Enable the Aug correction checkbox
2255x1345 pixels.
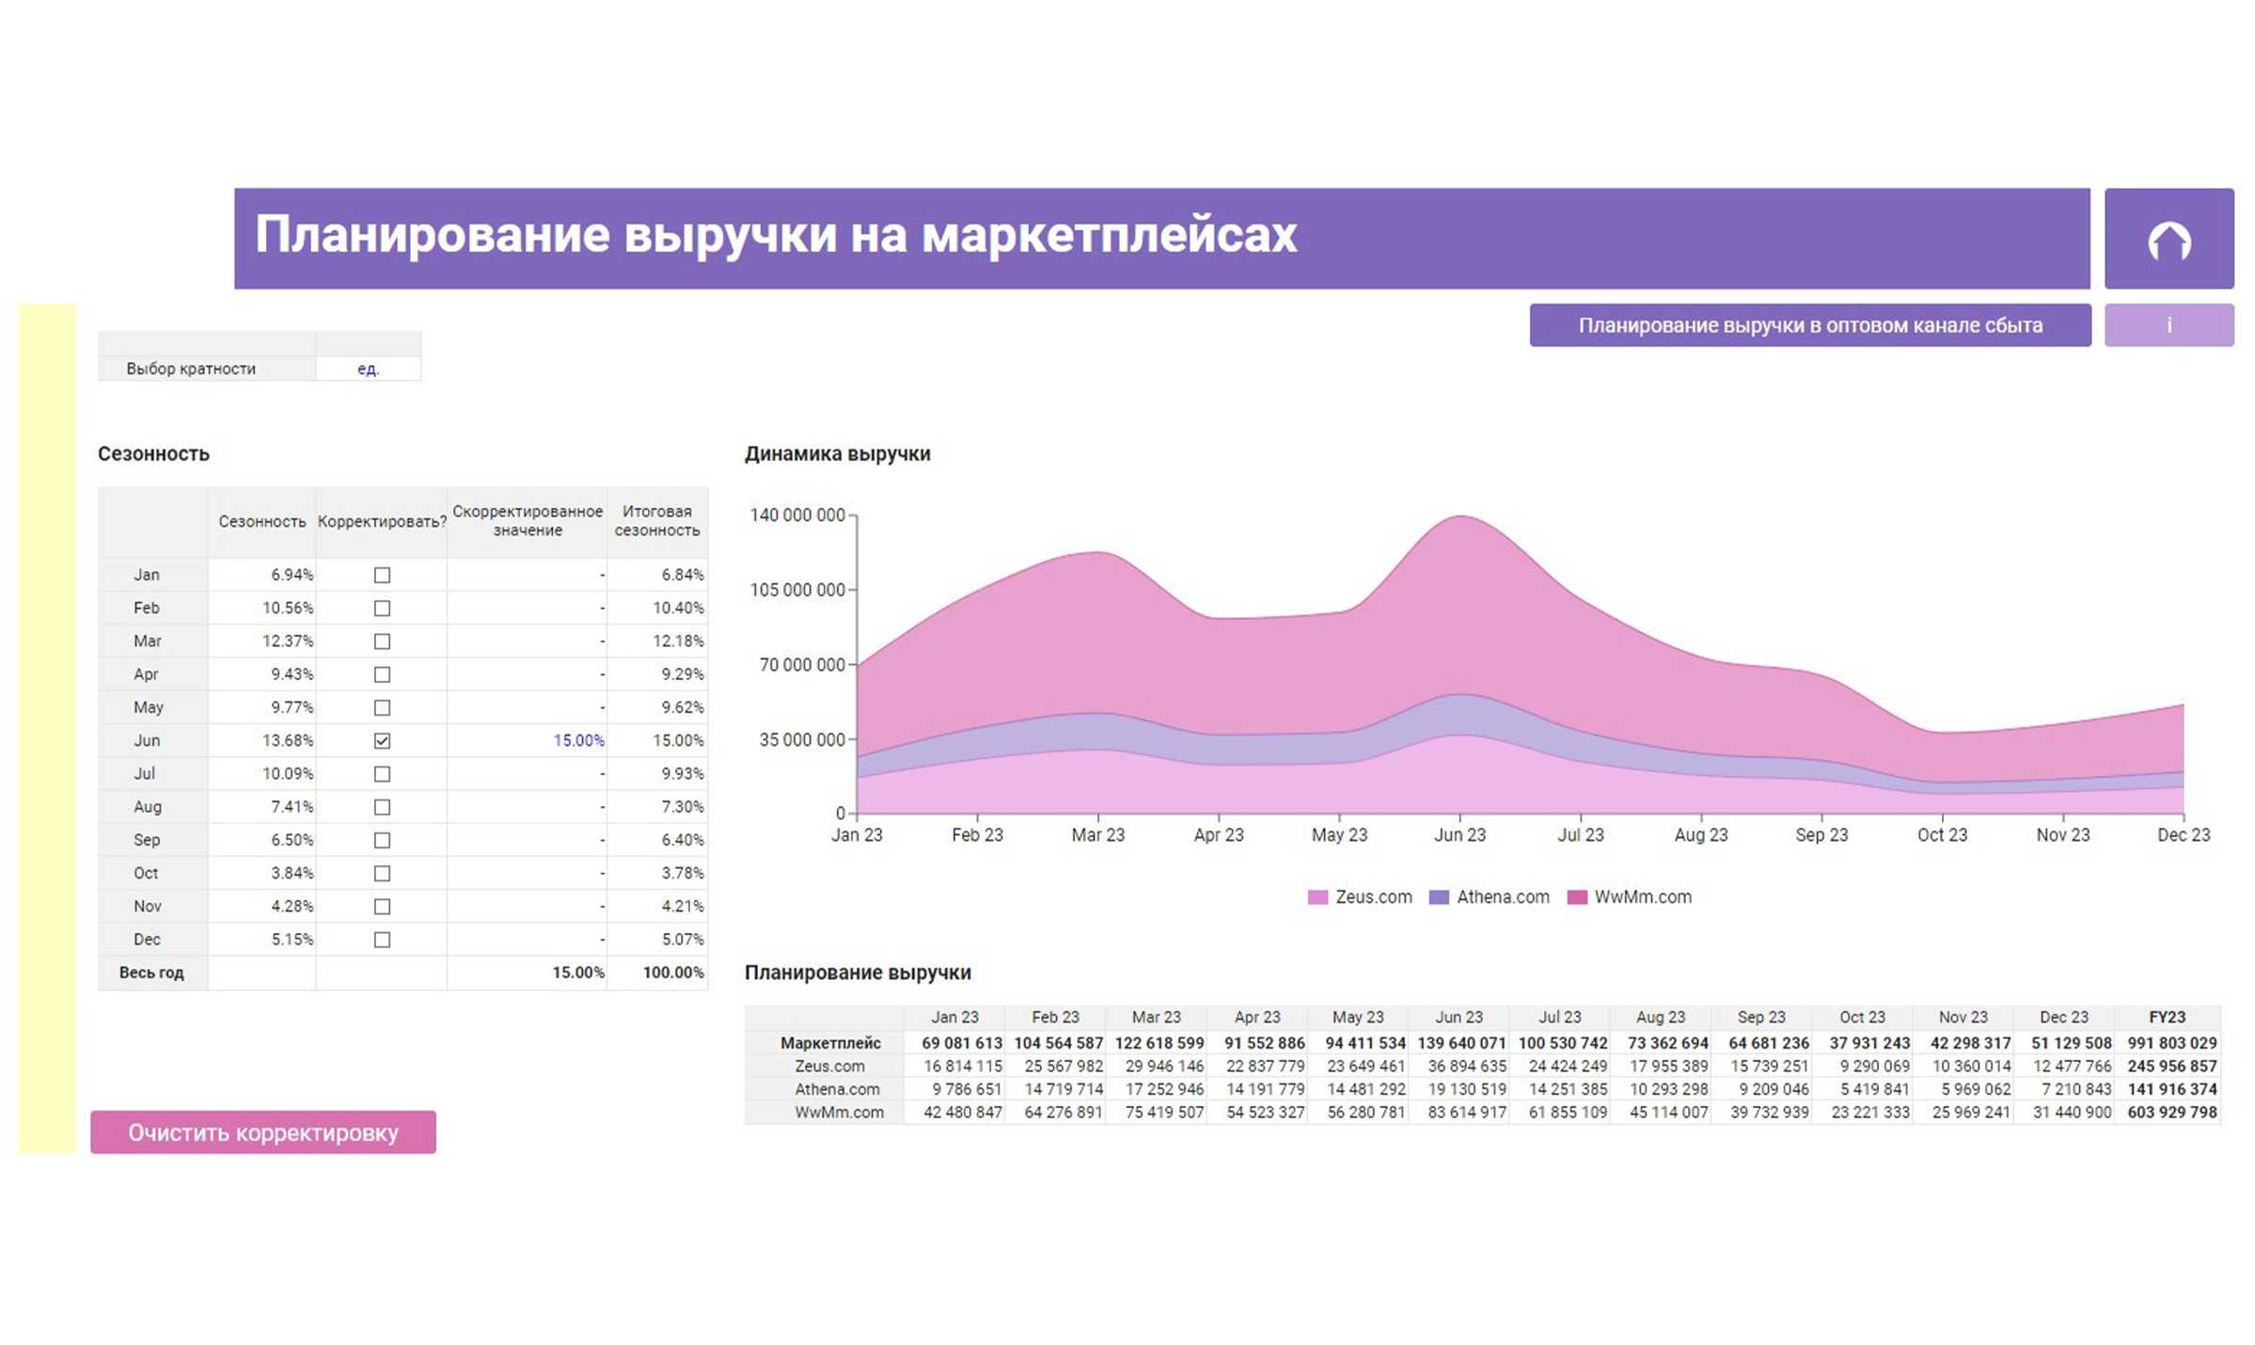click(x=381, y=806)
